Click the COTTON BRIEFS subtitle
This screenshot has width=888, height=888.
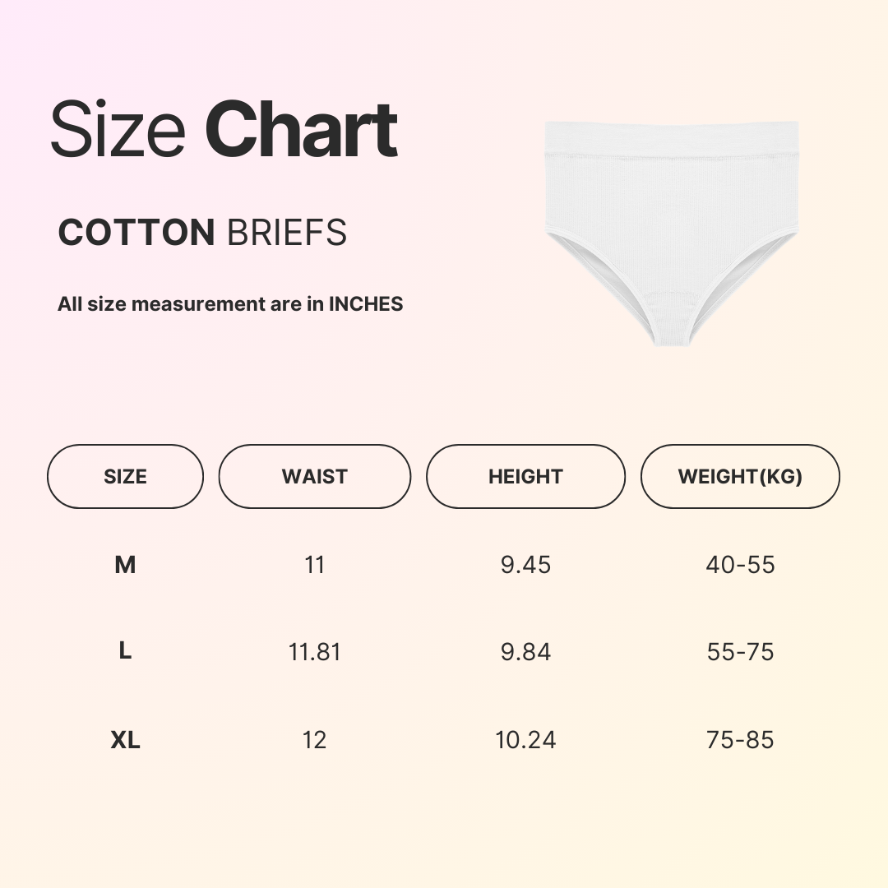click(x=202, y=234)
